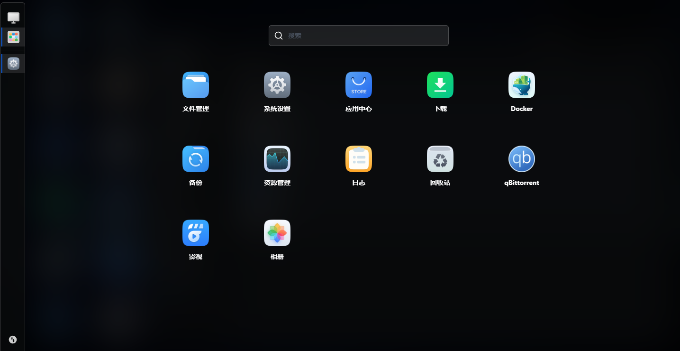Launch 系统设置 from the app grid

pyautogui.click(x=277, y=85)
